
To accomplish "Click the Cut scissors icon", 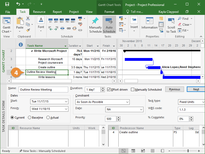I will pos(28,18).
